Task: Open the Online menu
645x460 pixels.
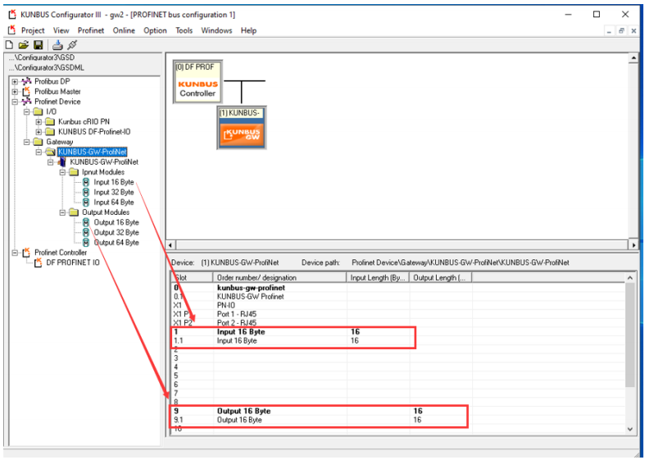Action: click(x=124, y=30)
